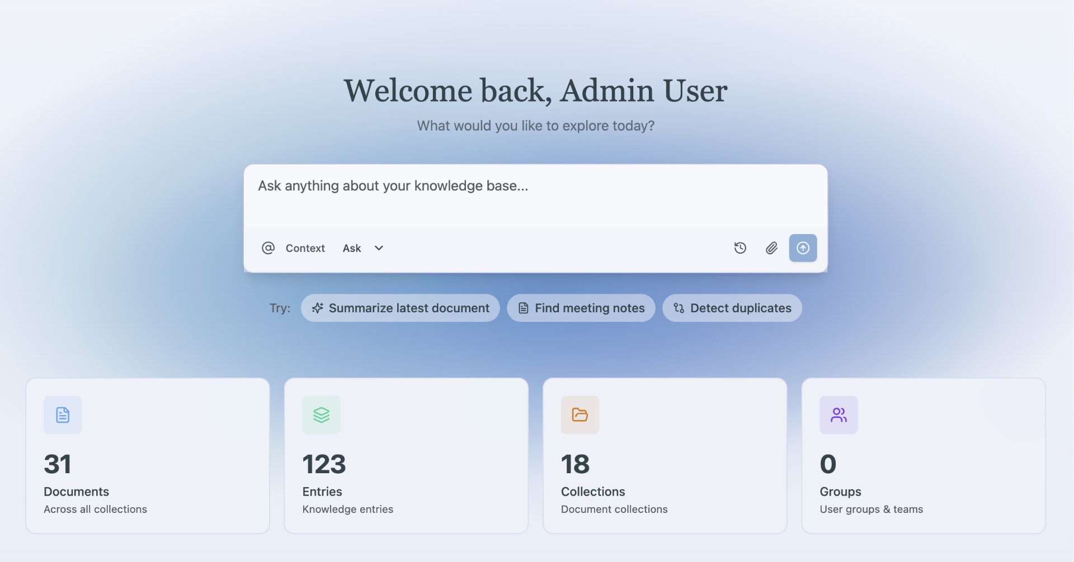Click the blue Documents file icon
The image size is (1074, 562).
click(x=63, y=415)
